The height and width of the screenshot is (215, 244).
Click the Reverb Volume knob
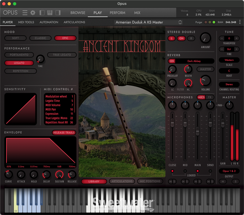click(205, 80)
